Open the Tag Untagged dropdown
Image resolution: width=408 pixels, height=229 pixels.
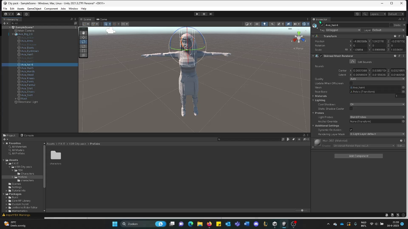pyautogui.click(x=343, y=30)
